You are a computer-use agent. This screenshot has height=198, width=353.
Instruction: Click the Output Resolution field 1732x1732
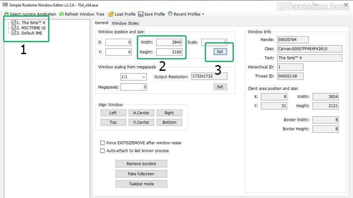click(x=209, y=76)
